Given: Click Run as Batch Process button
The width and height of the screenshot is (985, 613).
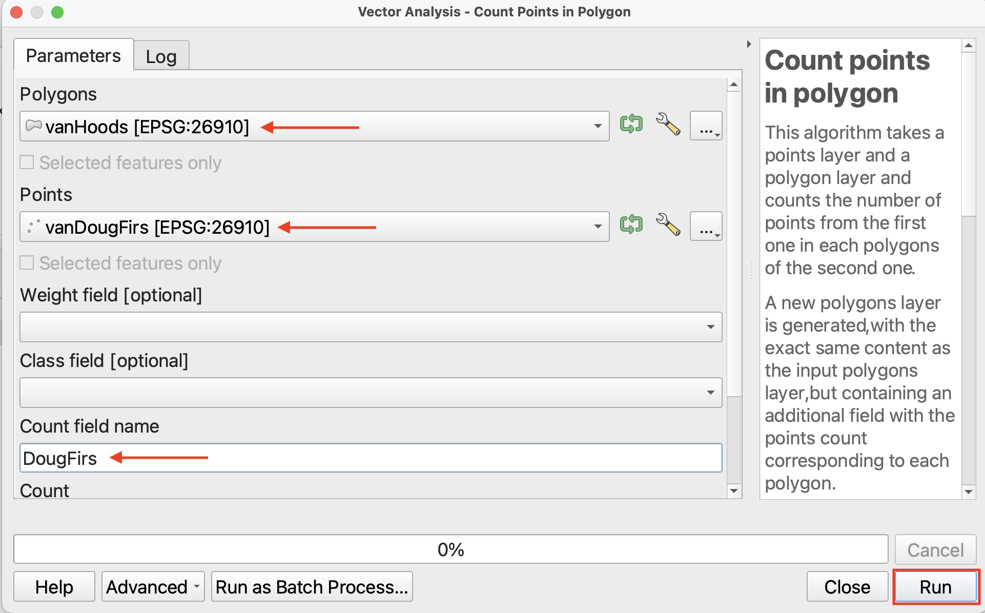Looking at the screenshot, I should pos(312,587).
